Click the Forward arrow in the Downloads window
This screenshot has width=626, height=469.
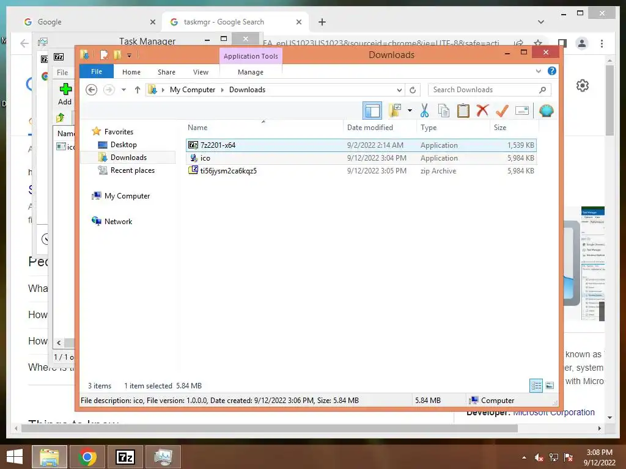click(x=109, y=90)
